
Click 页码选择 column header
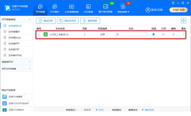pyautogui.click(x=102, y=28)
